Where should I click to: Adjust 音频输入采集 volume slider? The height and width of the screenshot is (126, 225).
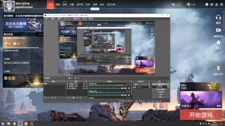click(x=106, y=95)
